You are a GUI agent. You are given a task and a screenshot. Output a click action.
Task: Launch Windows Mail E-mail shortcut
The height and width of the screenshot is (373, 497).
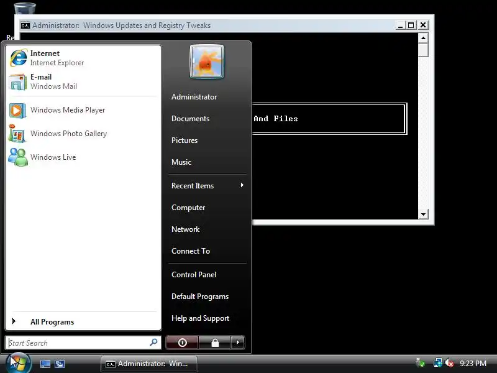83,81
